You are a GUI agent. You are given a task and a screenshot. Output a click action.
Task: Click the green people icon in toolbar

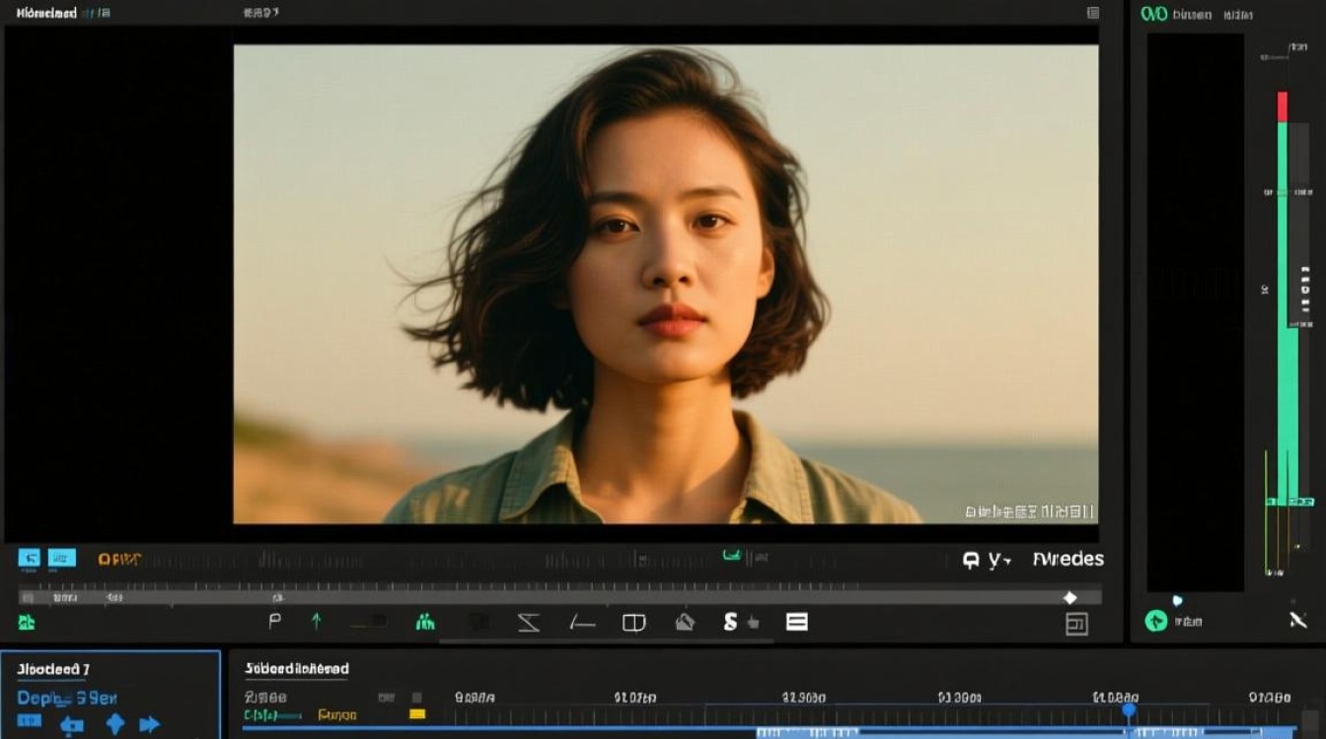point(425,622)
